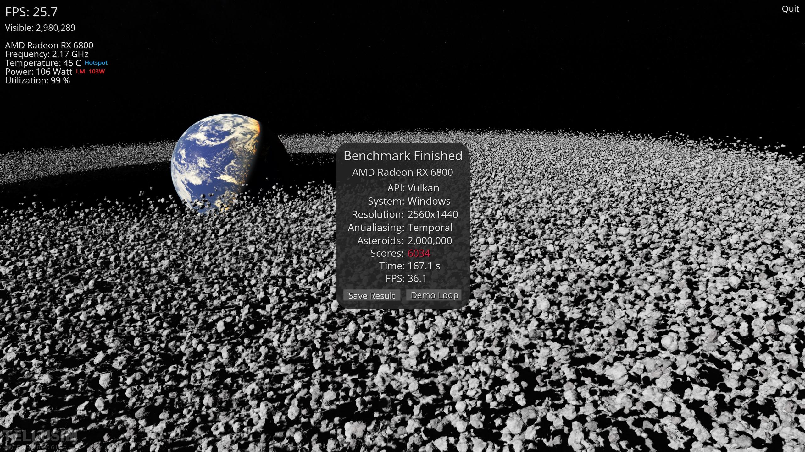Viewport: 805px width, 452px height.
Task: Click the Time: 167.1 s row
Action: click(x=409, y=266)
